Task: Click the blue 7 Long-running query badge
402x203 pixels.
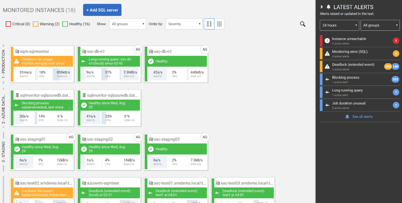Action: click(396, 92)
